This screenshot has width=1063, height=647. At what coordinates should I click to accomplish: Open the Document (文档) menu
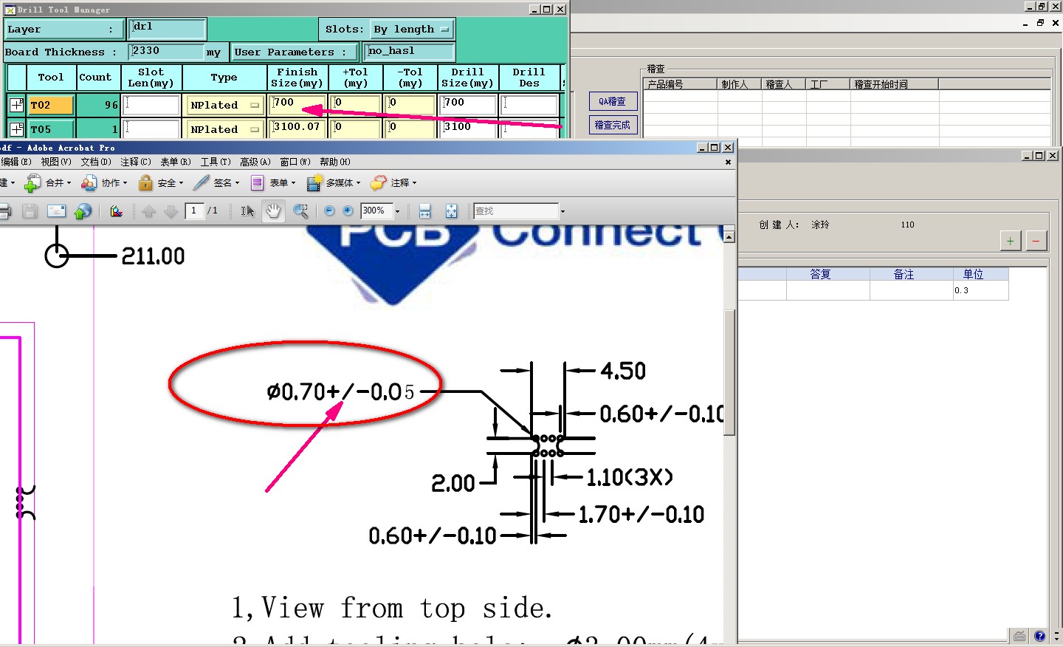coord(96,162)
